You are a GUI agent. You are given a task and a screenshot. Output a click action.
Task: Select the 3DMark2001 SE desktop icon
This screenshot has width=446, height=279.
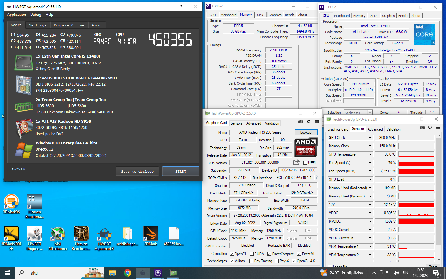[11, 238]
